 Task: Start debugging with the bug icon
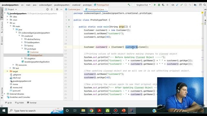pos(159,5)
